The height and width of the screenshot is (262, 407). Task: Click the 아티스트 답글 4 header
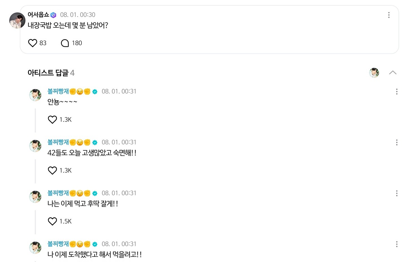[x=51, y=73]
